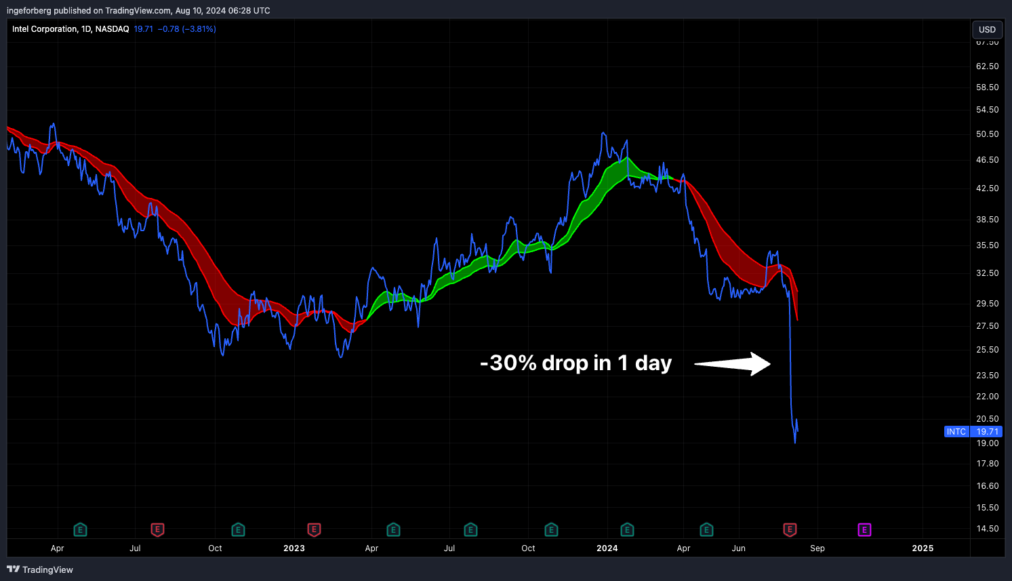1012x581 pixels.
Task: Click the 19.71 current price tag
Action: pos(987,432)
